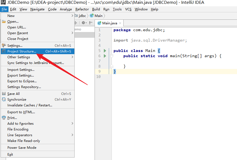Click Main in the navigation breadcrumb

[99, 16]
